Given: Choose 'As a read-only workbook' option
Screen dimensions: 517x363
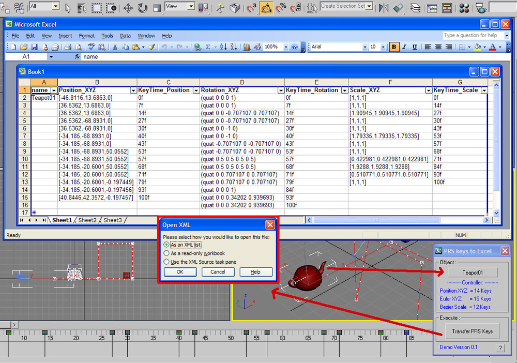Looking at the screenshot, I should pyautogui.click(x=194, y=253).
